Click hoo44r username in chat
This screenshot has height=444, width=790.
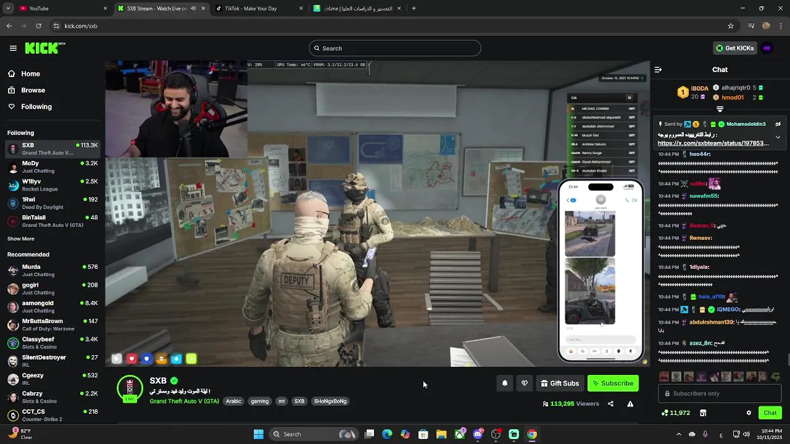point(700,154)
